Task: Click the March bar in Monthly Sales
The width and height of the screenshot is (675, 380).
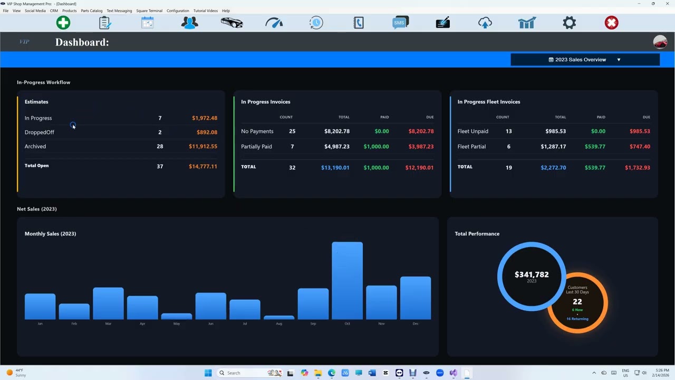Action: coord(108,303)
